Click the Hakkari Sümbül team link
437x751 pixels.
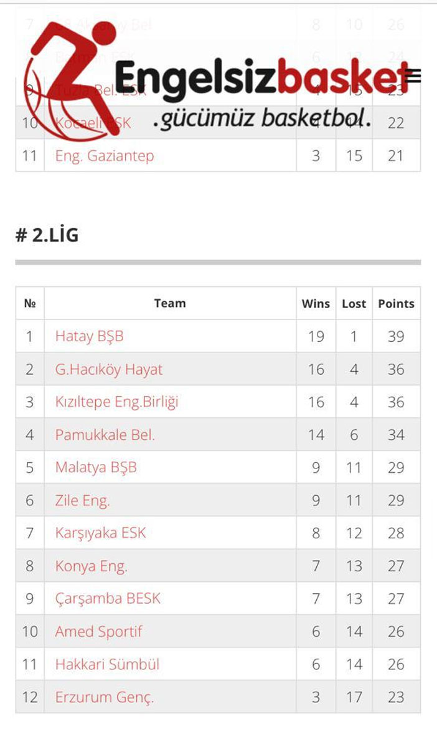[107, 664]
